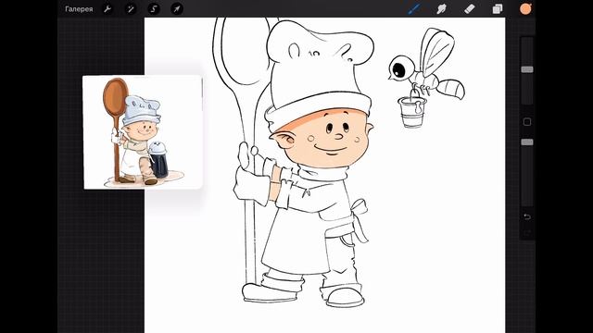Click the brush size slider handle
This screenshot has height=333, width=593.
tap(527, 69)
